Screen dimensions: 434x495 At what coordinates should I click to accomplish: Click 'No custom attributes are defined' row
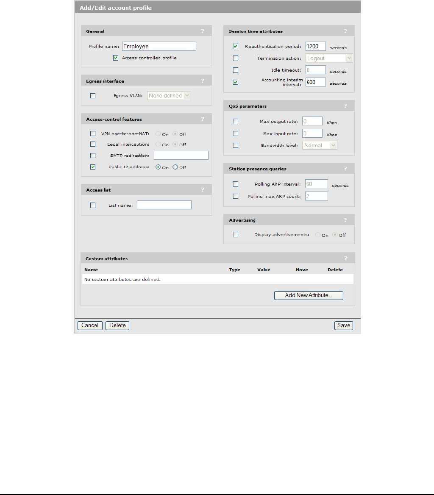pyautogui.click(x=218, y=279)
